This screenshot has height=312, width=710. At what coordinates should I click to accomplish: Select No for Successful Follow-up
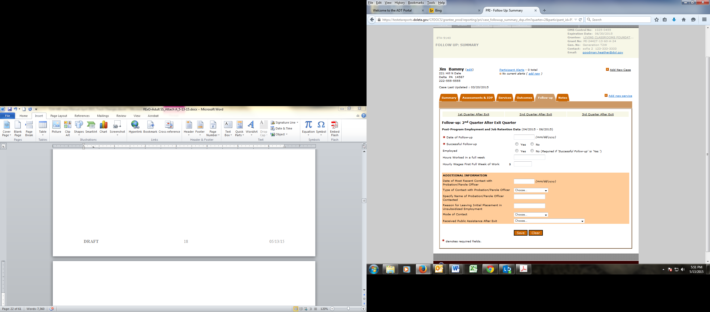tap(532, 144)
